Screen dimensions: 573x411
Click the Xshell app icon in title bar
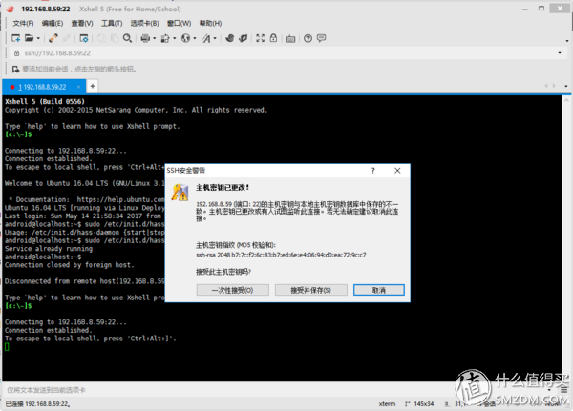coord(10,9)
